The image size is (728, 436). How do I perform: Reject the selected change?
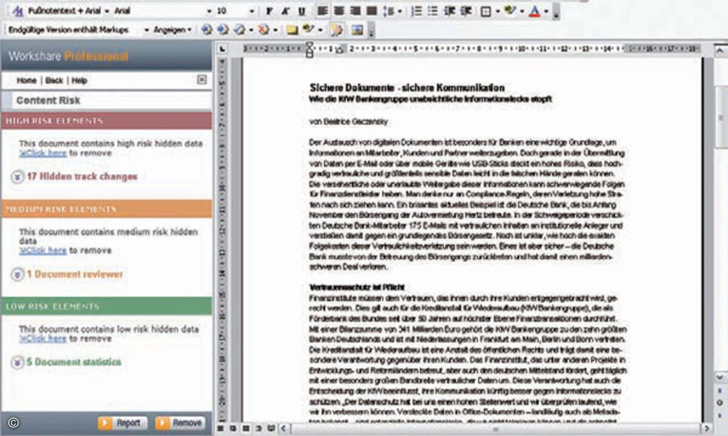263,29
